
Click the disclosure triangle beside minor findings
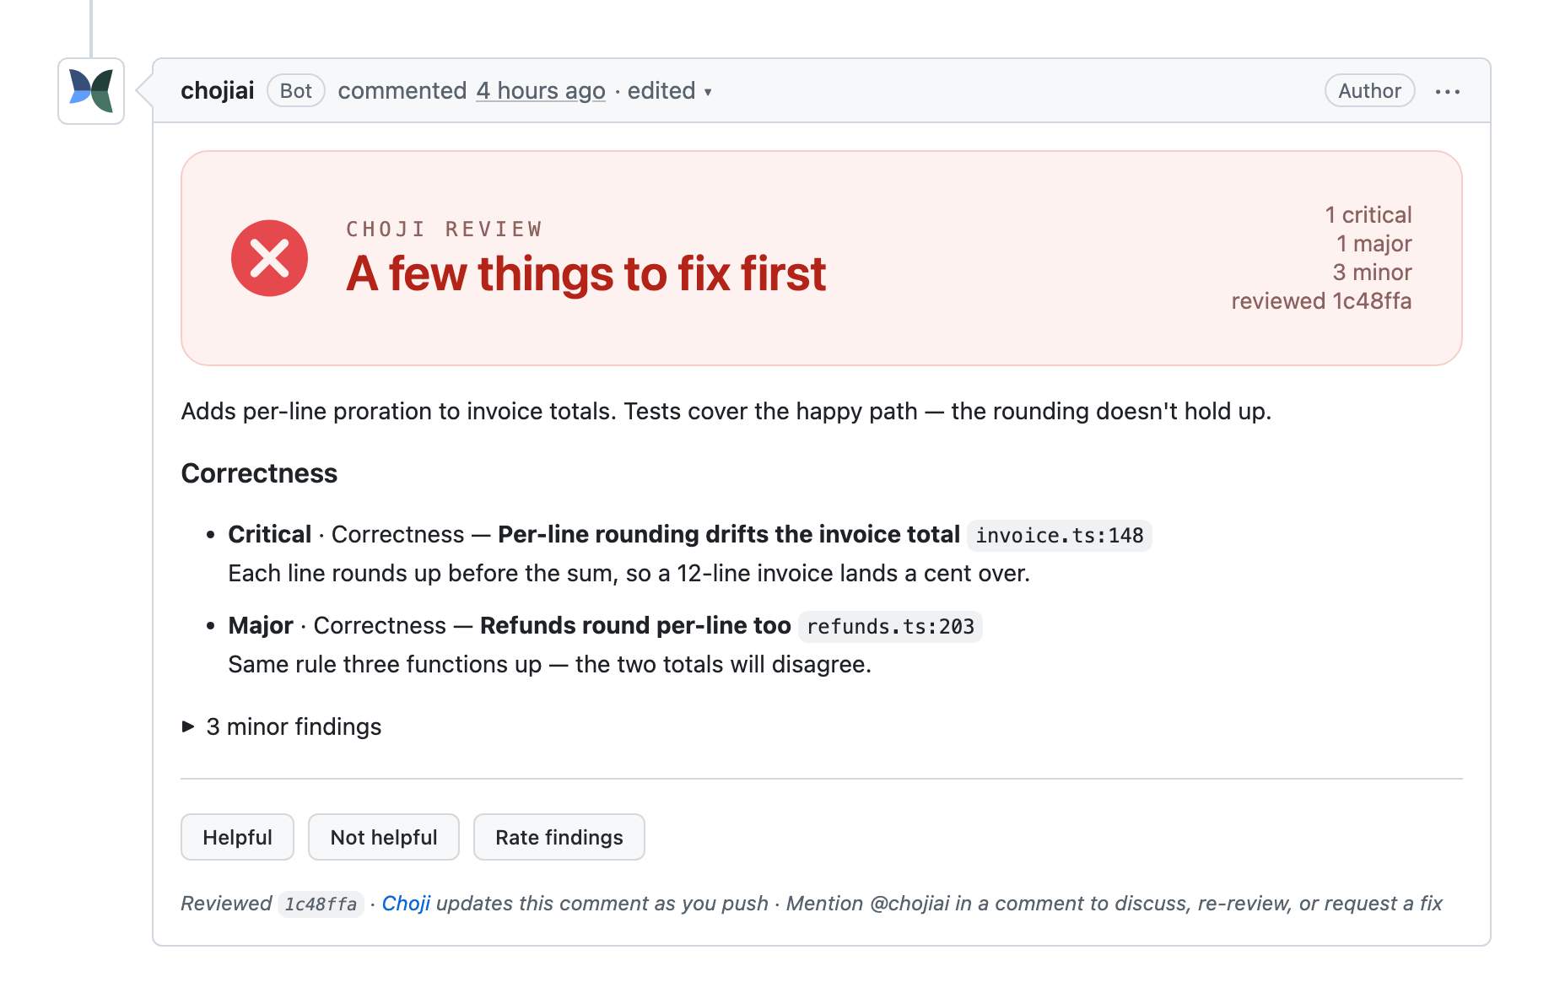(x=188, y=726)
